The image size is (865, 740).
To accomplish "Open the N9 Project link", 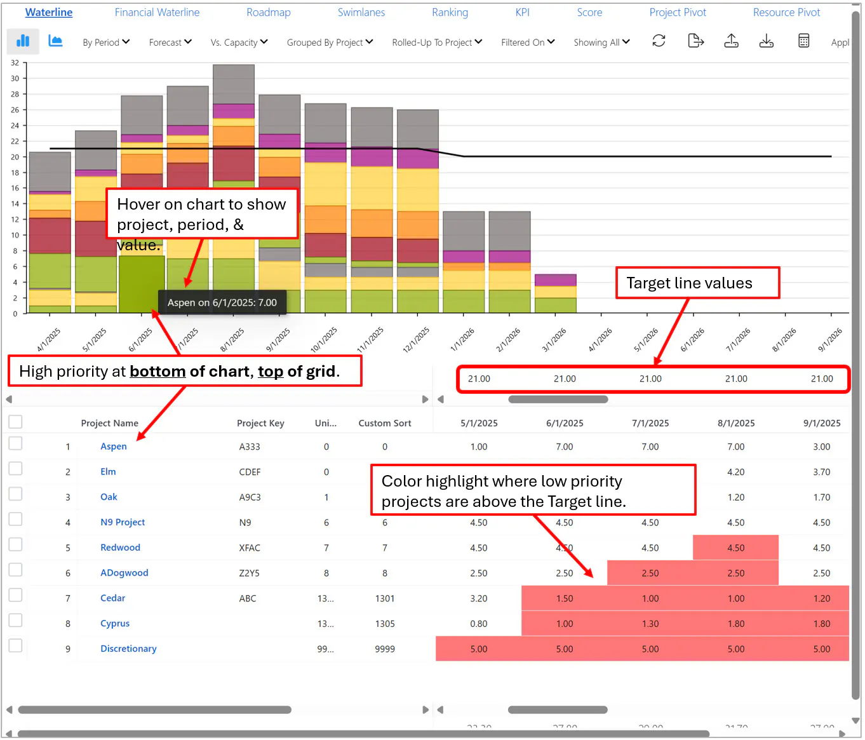I will pyautogui.click(x=123, y=522).
